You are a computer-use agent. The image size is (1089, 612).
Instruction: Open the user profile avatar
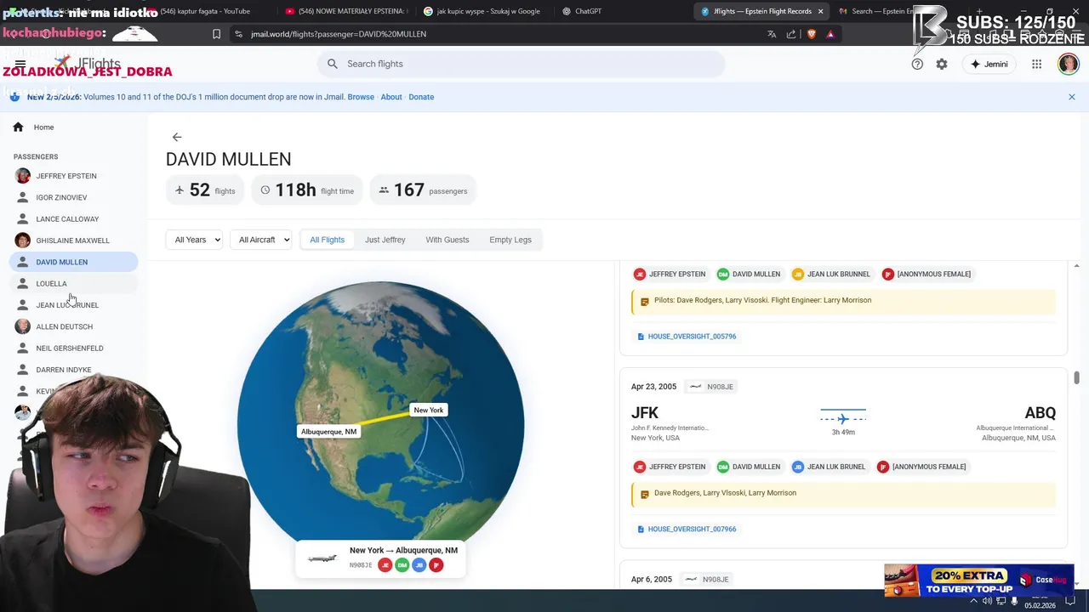point(1069,64)
